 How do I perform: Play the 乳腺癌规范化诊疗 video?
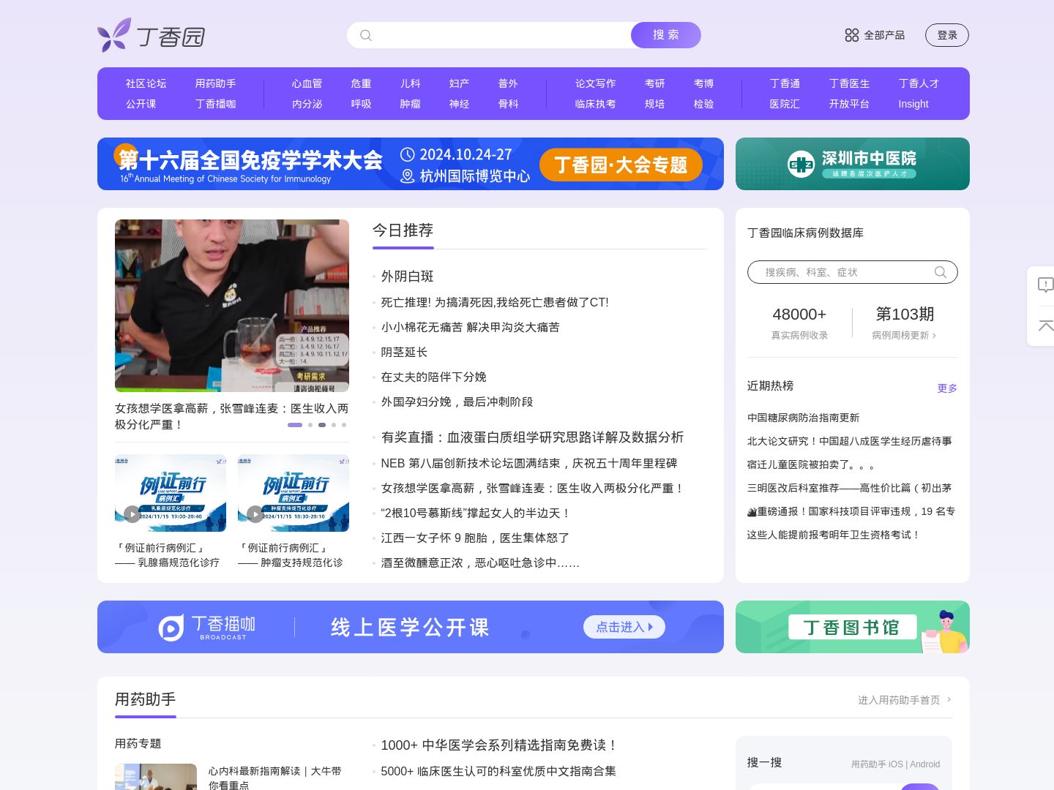[132, 513]
